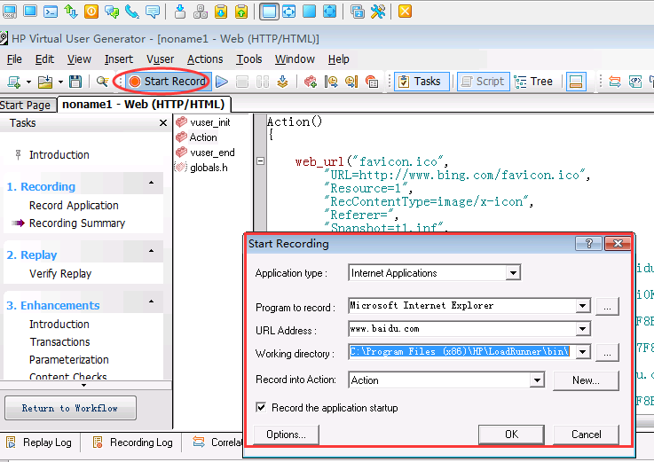The image size is (654, 462).
Task: Select globals.h file in action list
Action: tap(211, 168)
